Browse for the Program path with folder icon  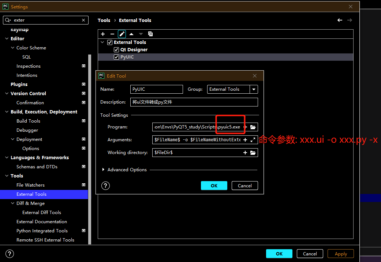click(x=253, y=127)
